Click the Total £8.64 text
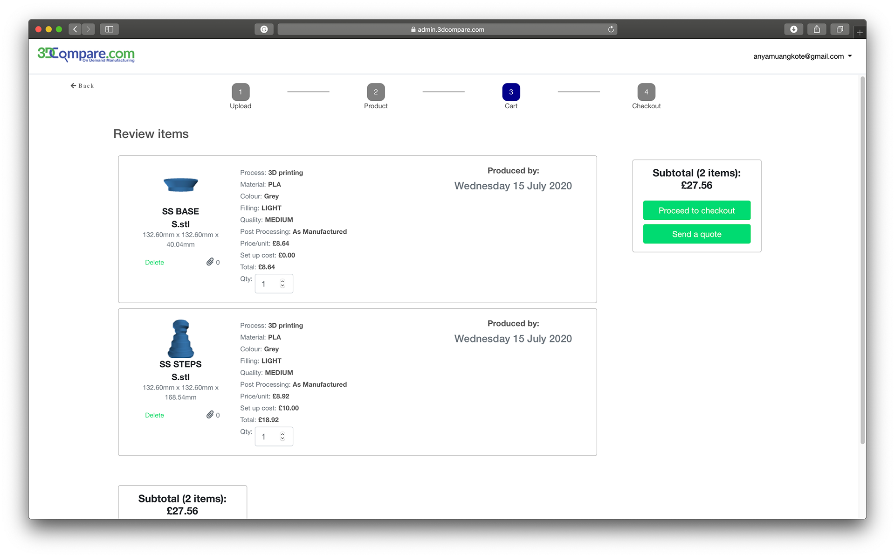The width and height of the screenshot is (895, 557). 257,267
